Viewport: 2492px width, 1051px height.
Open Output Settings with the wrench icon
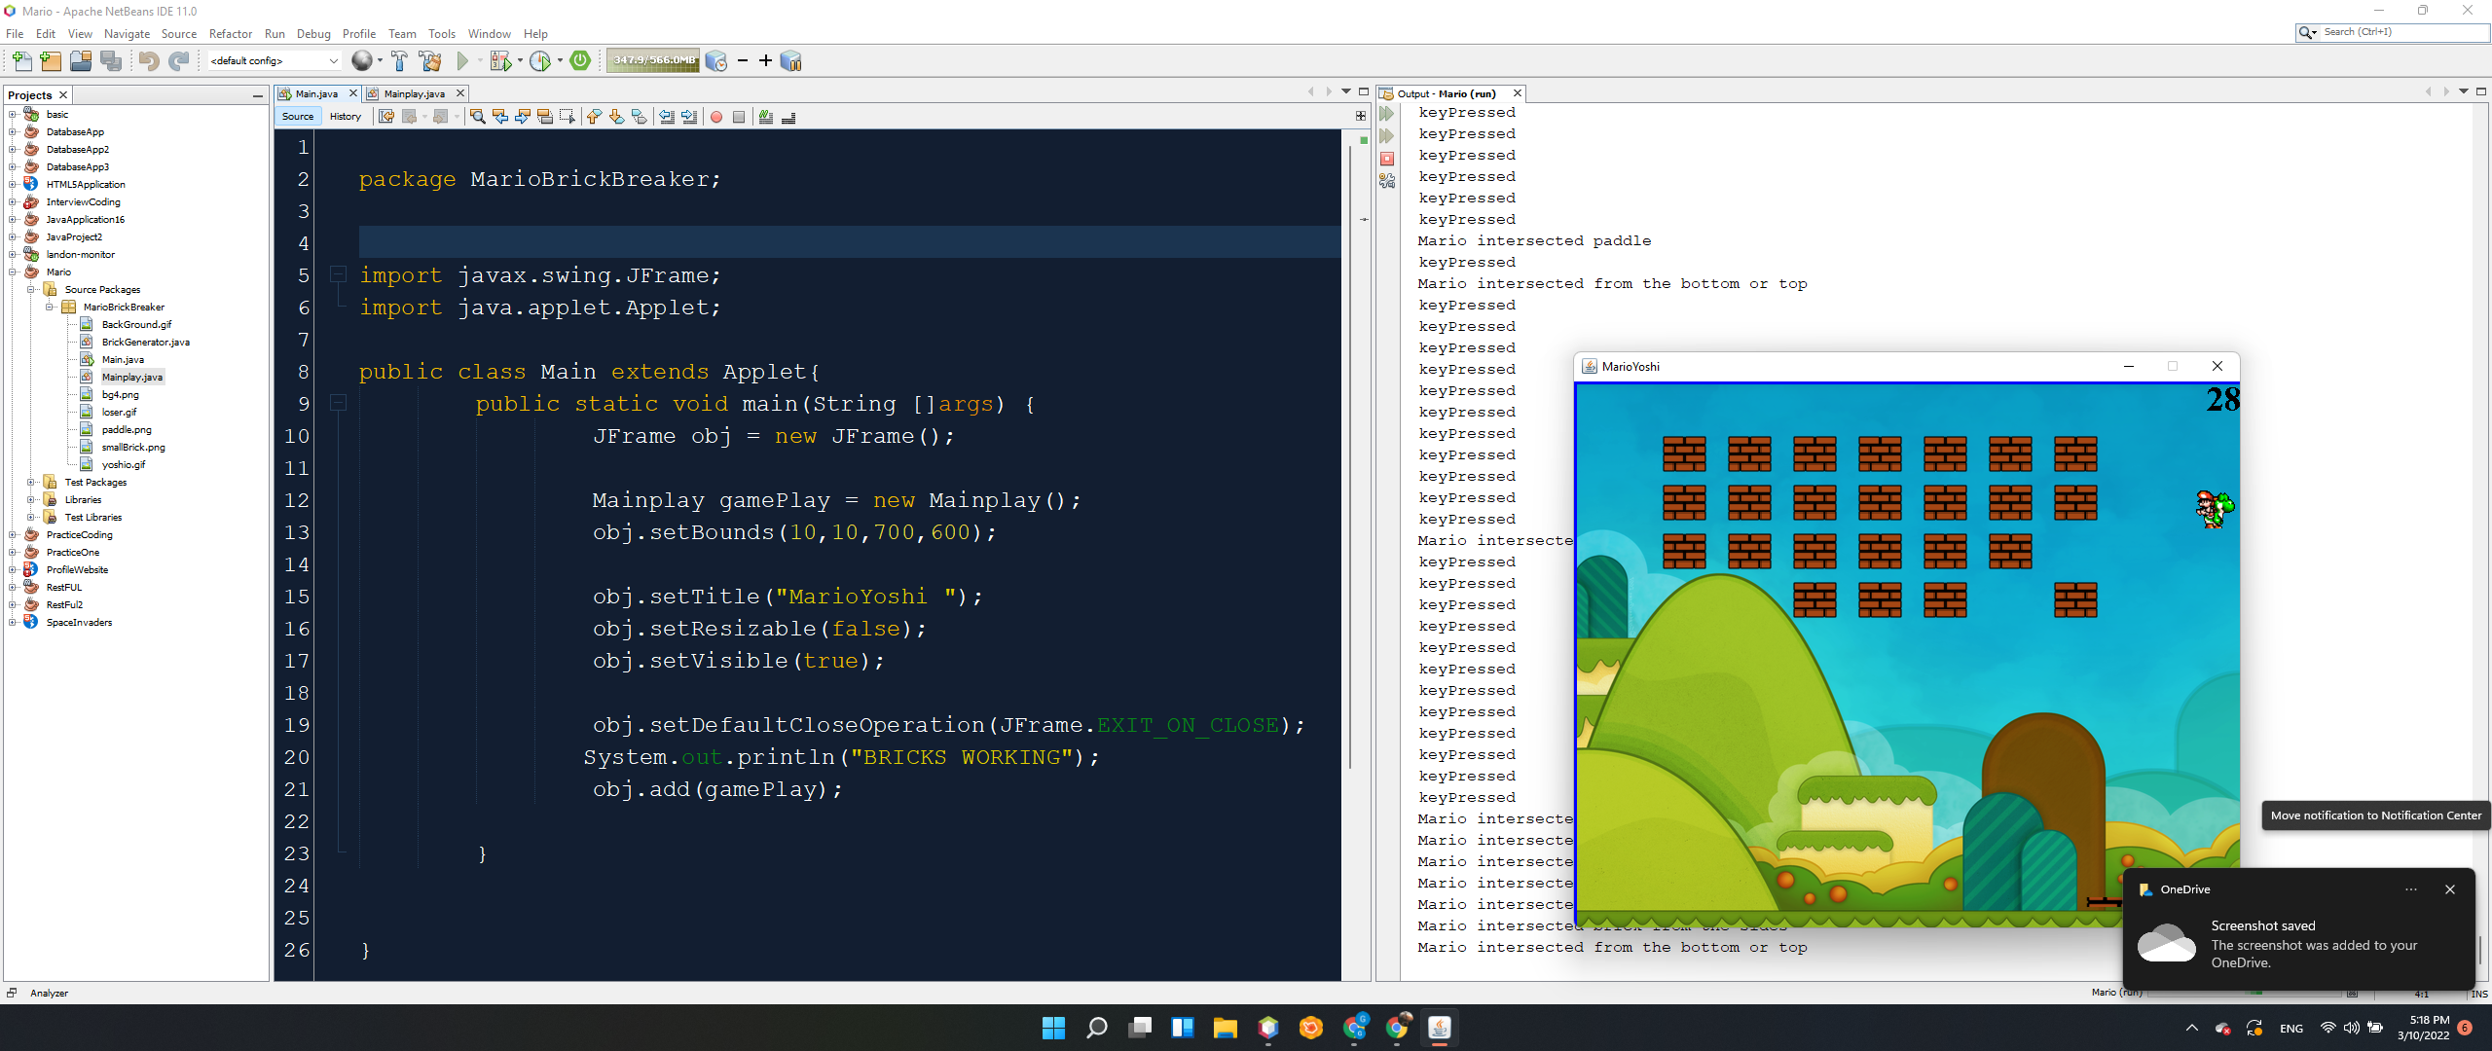tap(1387, 181)
